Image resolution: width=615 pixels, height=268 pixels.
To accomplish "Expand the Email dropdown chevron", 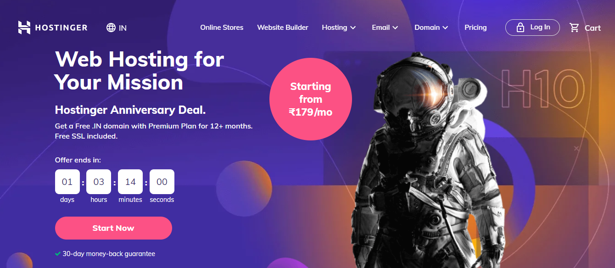I will click(x=395, y=28).
